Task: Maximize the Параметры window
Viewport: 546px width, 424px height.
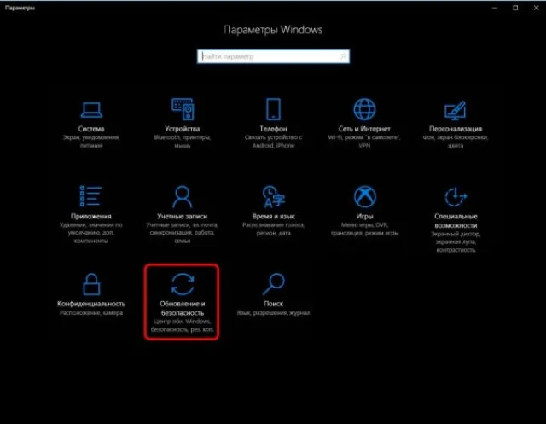Action: tap(515, 8)
